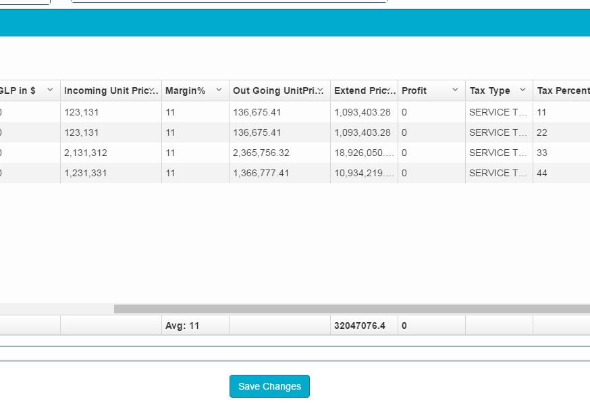Select the Tax Percent cell showing 44
The width and height of the screenshot is (590, 416).
click(542, 173)
